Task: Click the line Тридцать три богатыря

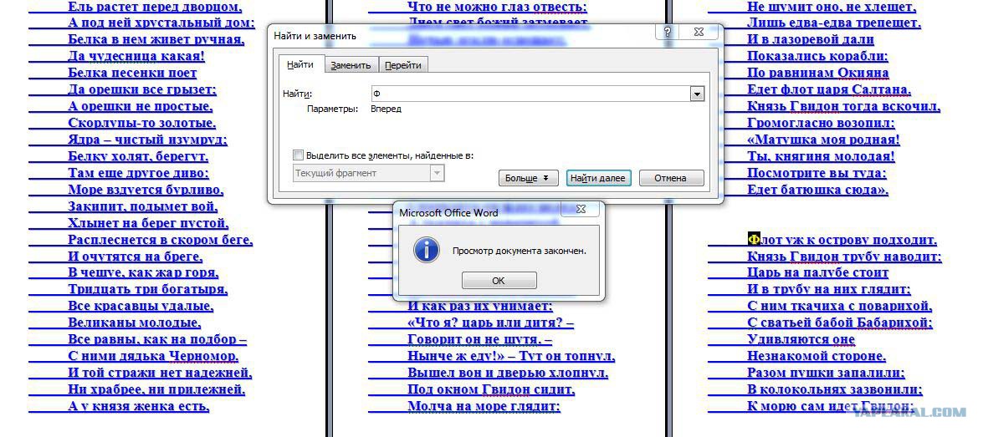Action: click(x=147, y=290)
